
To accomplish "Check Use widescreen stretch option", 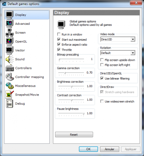I will (102, 101).
